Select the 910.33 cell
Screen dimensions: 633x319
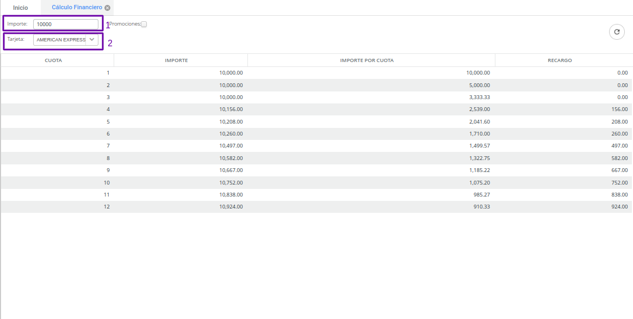371,207
